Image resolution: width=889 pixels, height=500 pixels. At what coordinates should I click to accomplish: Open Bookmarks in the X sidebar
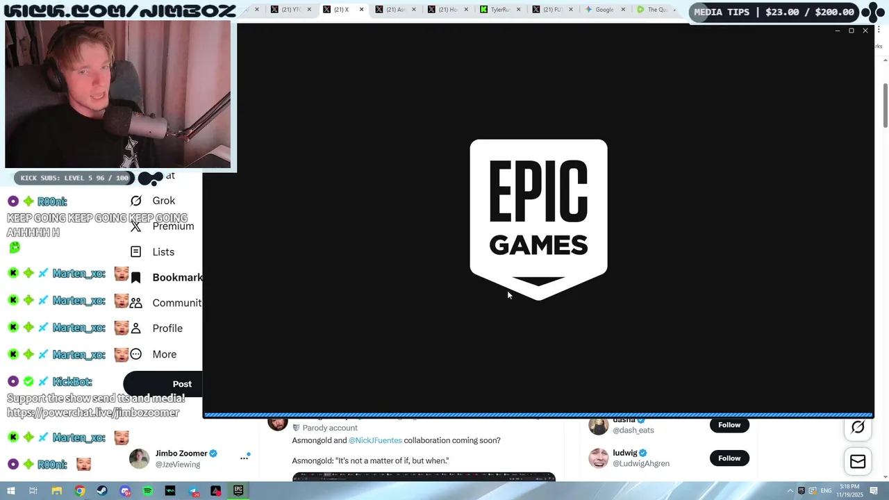(166, 277)
